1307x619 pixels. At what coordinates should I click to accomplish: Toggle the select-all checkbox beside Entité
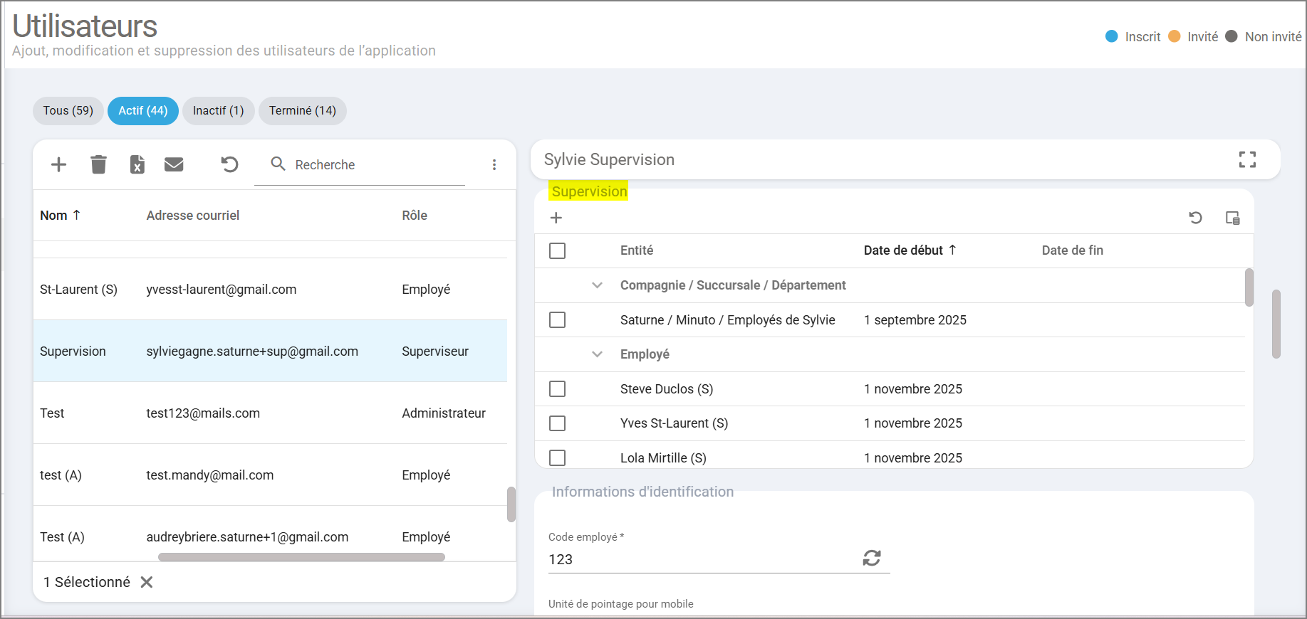click(x=558, y=250)
